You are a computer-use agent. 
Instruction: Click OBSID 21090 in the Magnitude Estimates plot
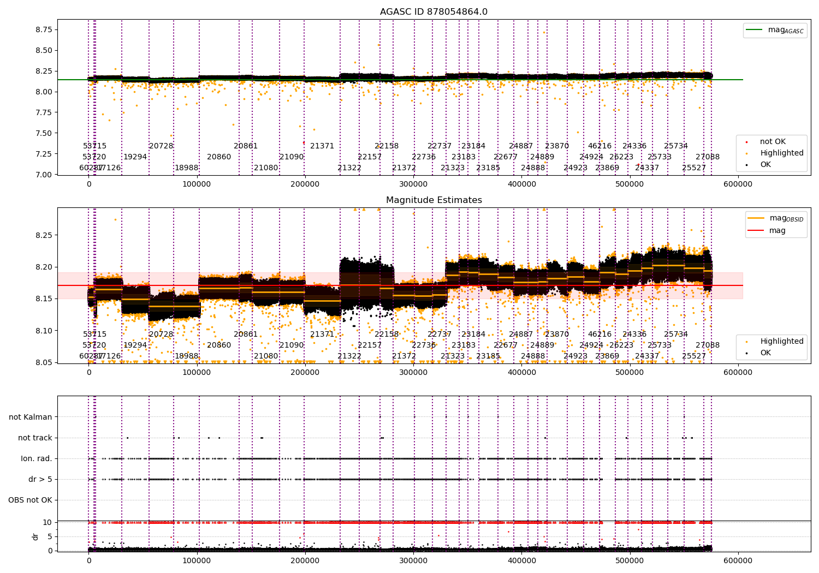point(292,345)
